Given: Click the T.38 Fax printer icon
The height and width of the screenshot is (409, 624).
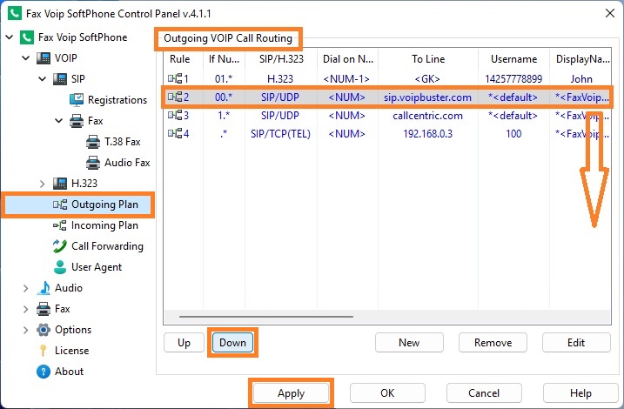Looking at the screenshot, I should 93,142.
